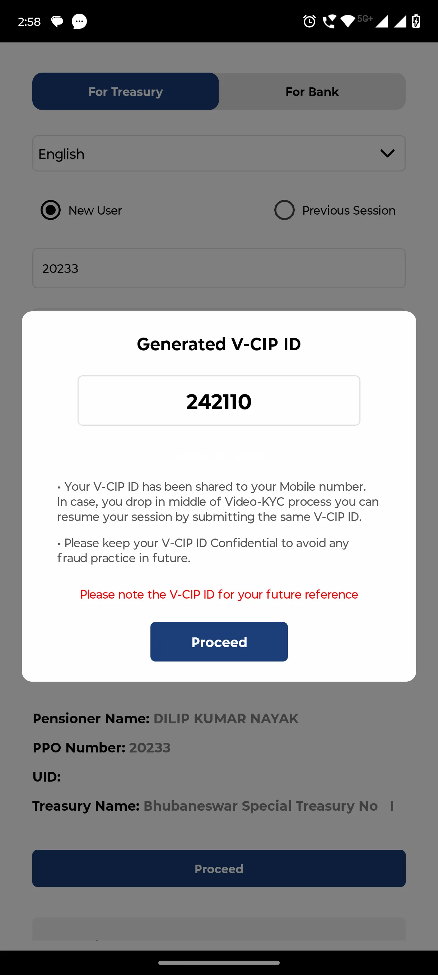Click the language dropdown chevron arrow

point(387,153)
